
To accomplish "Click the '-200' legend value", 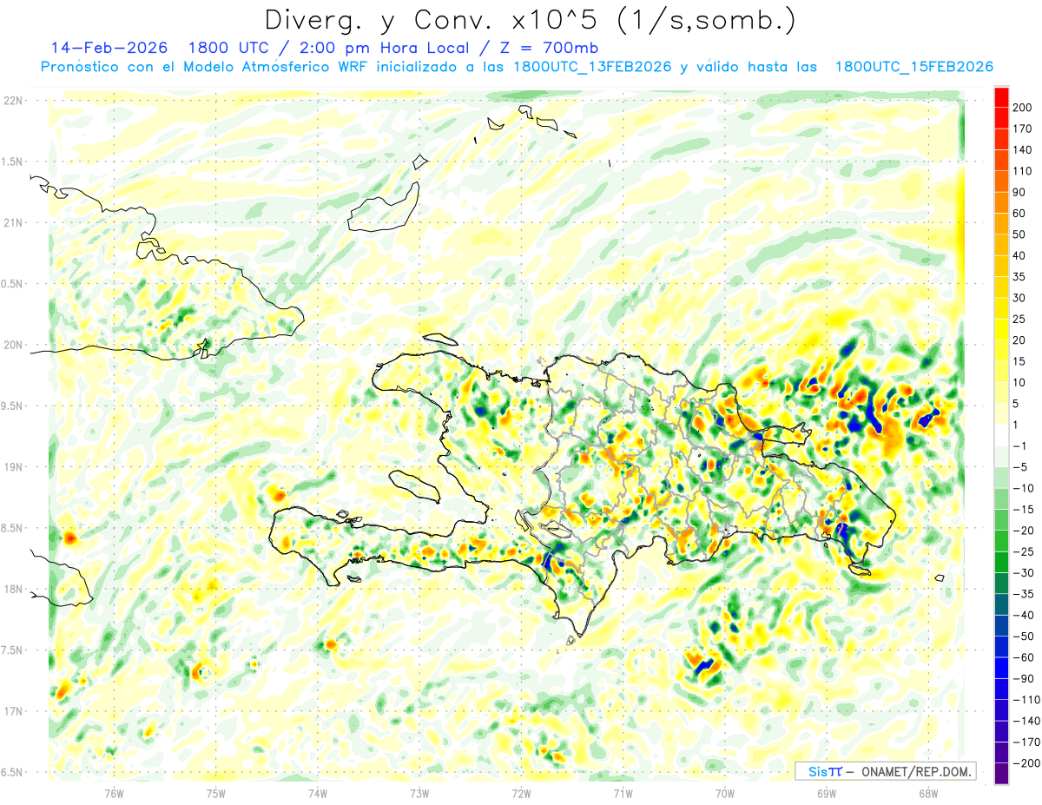I will coord(1025,763).
